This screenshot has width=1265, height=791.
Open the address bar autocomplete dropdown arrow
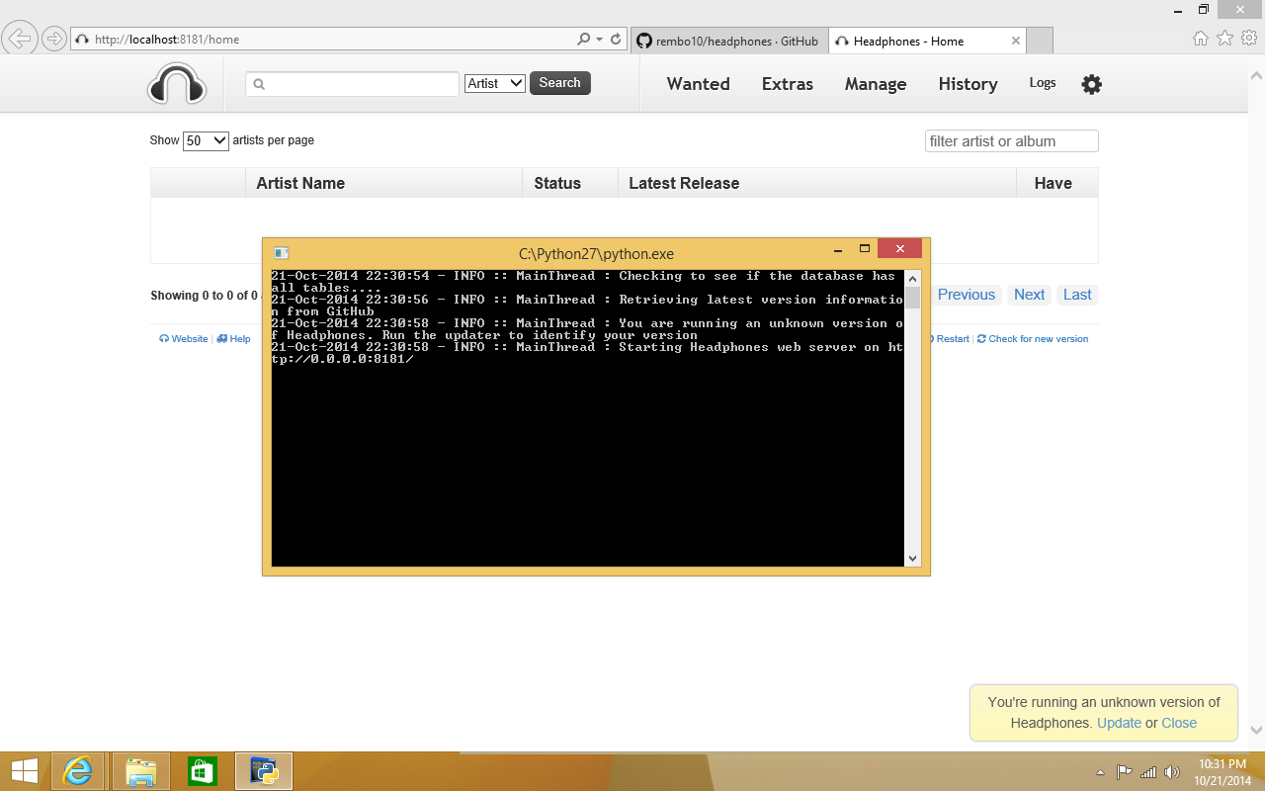point(599,40)
